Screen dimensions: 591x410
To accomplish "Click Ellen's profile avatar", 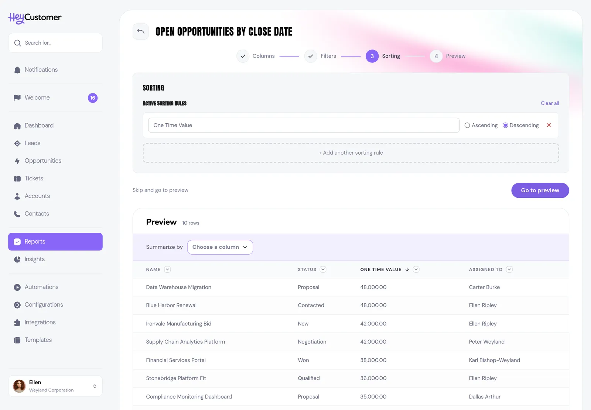I will pos(19,386).
